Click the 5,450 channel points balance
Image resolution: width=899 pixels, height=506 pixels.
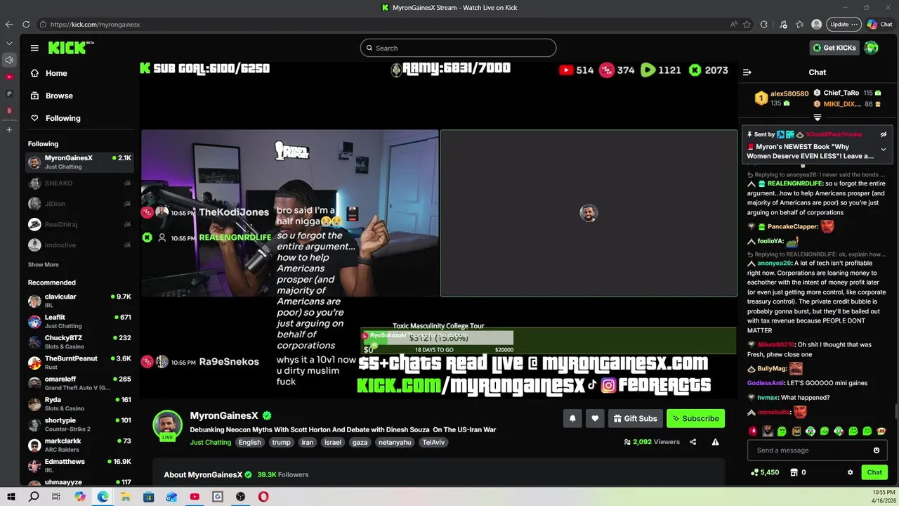tap(765, 472)
